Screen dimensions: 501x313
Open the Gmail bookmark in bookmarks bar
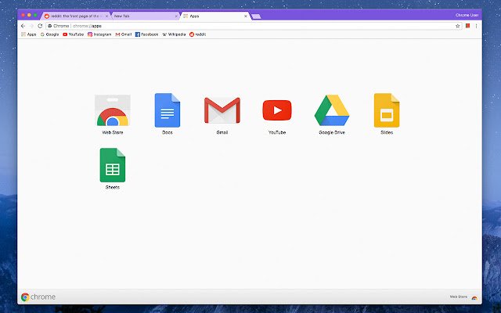pos(124,34)
